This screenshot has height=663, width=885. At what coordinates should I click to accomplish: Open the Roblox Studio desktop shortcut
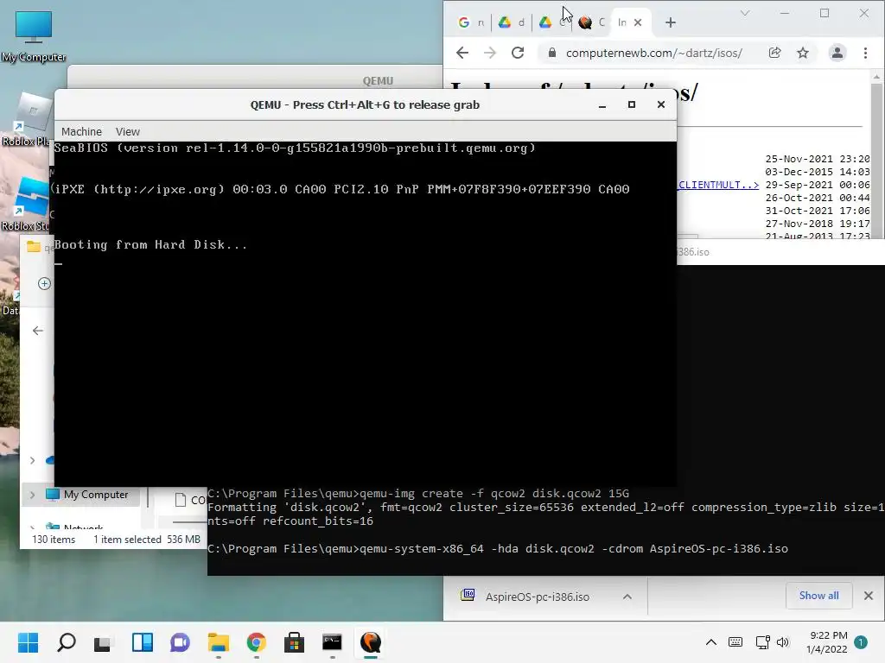click(x=27, y=205)
